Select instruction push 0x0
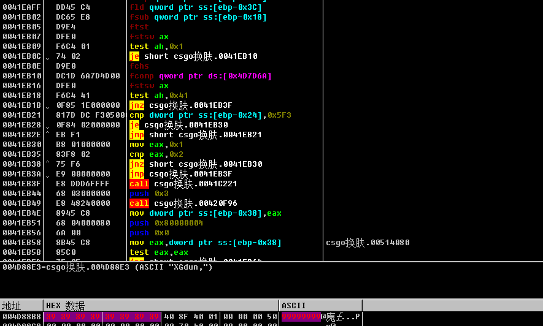 tap(149, 233)
